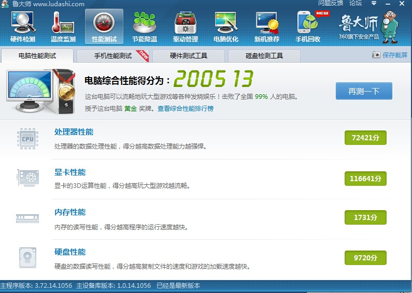Minimize the 鲁大师 window

point(388,4)
